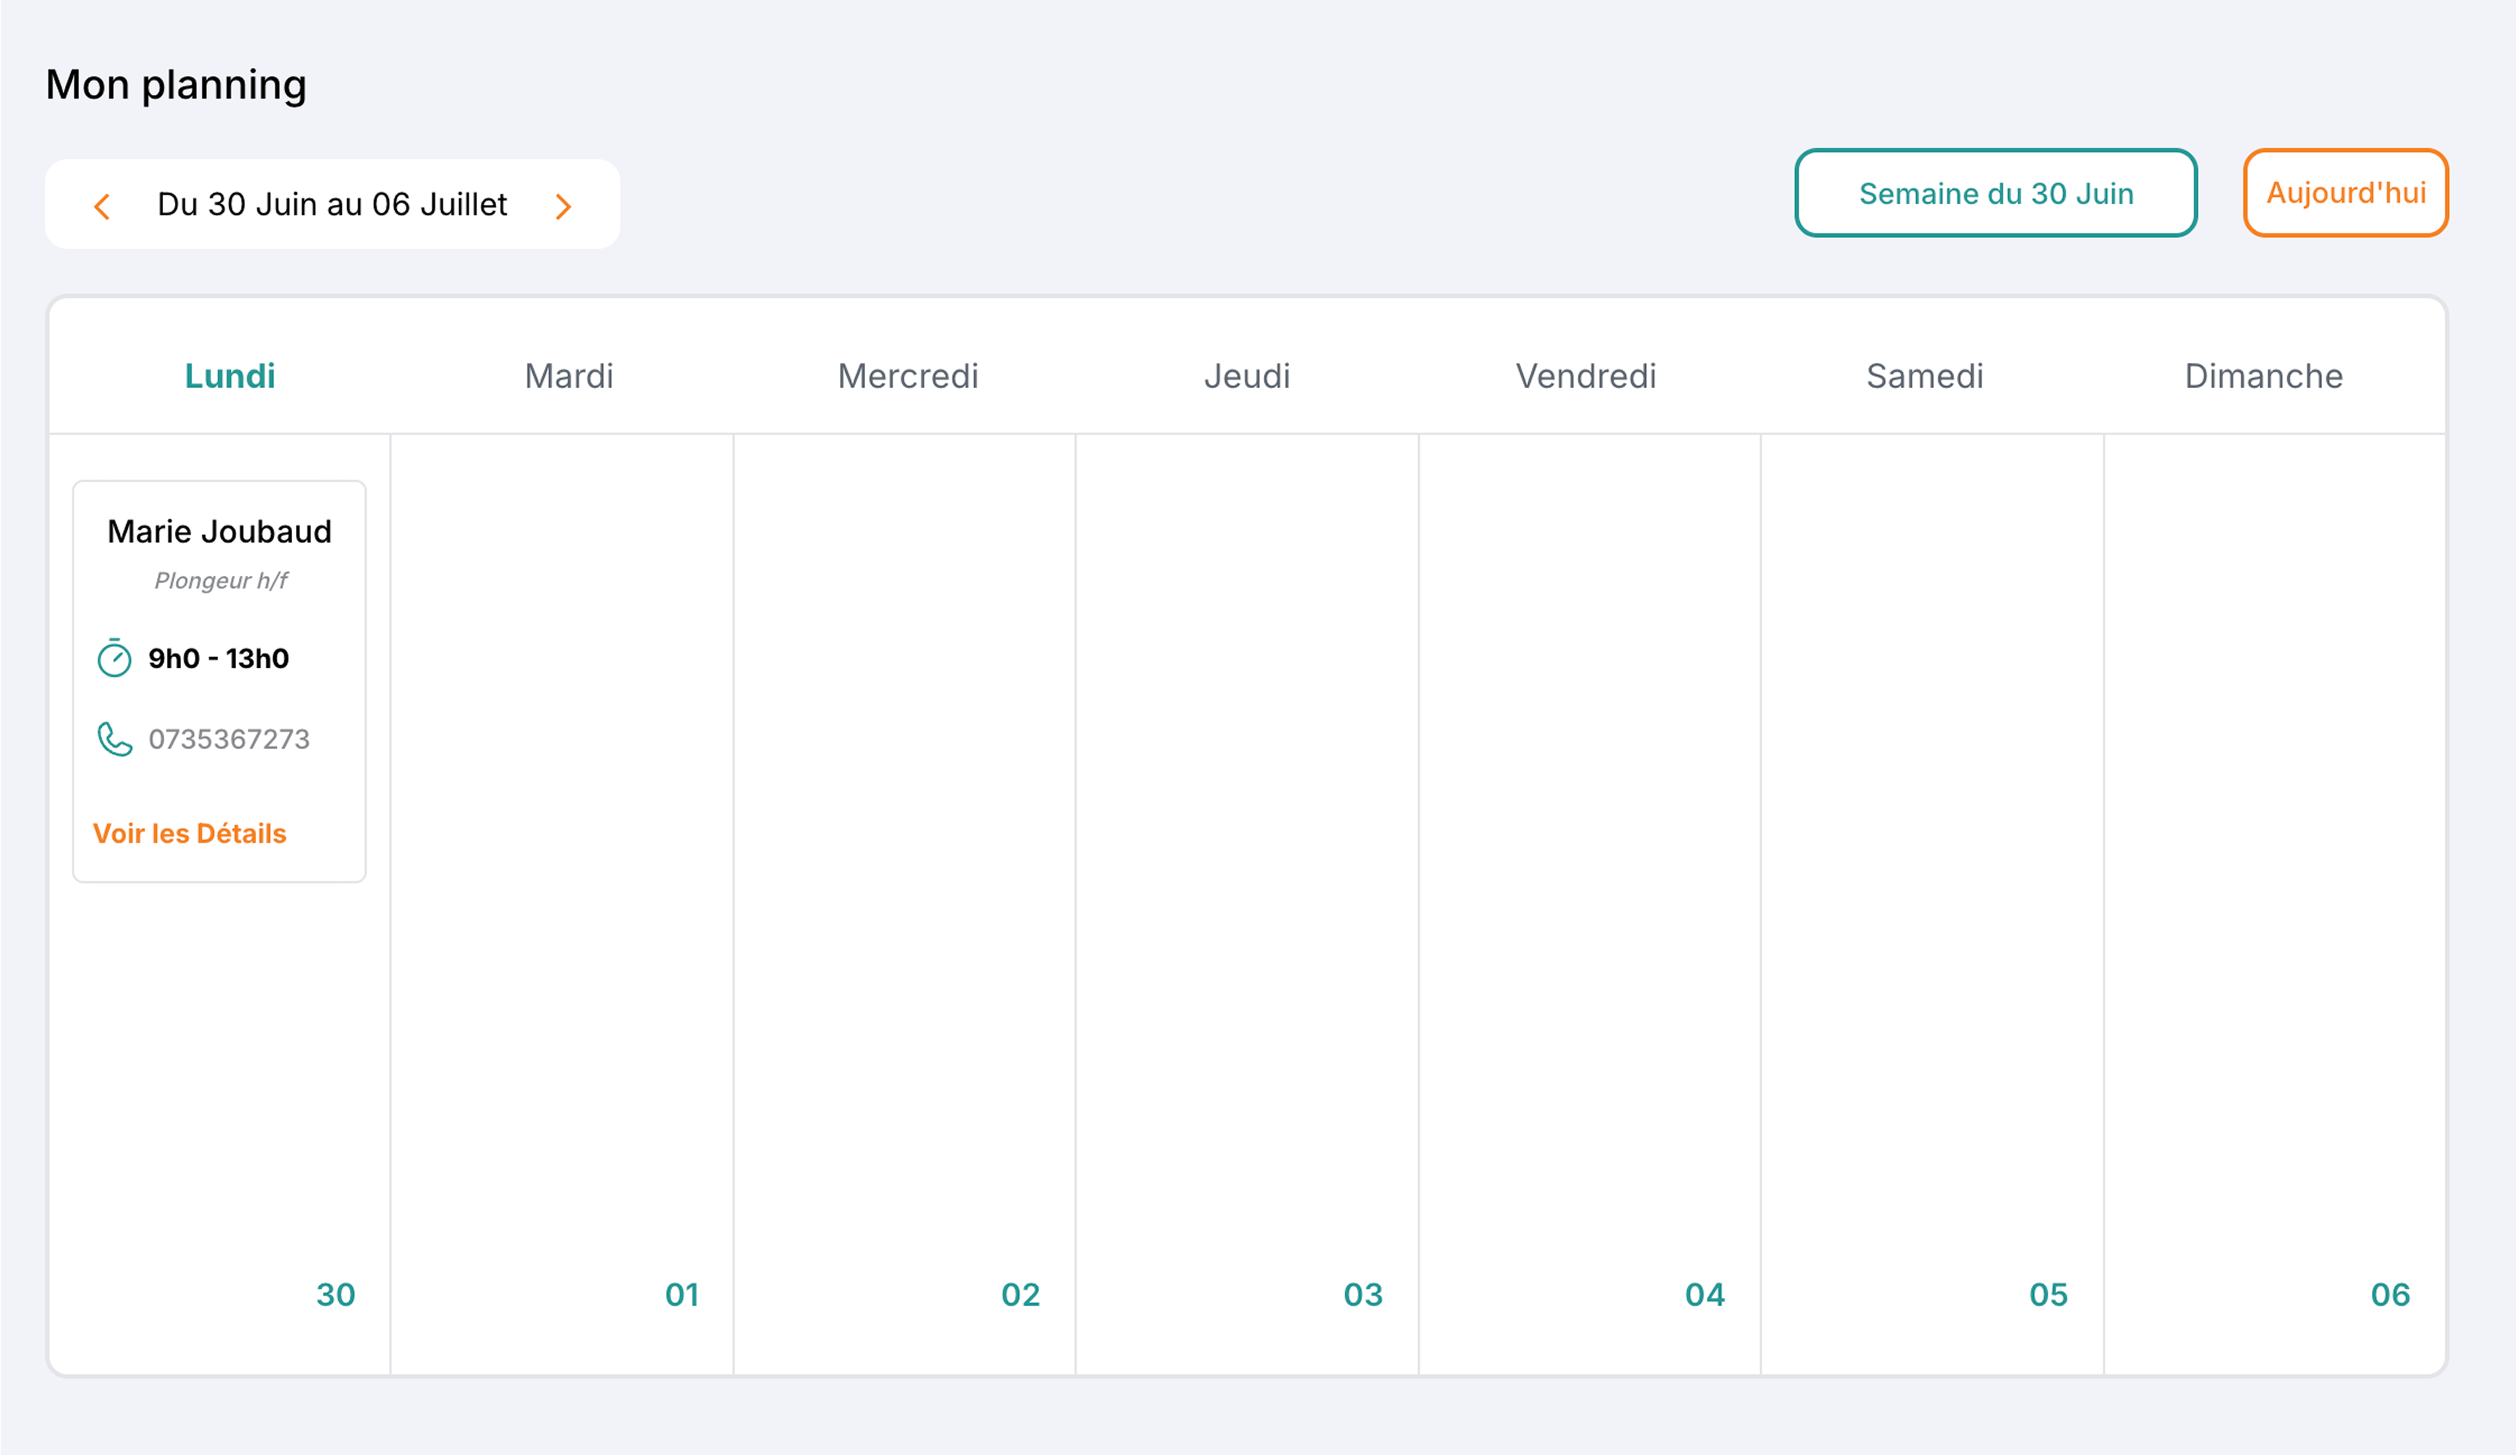Select the Jeudi column header
The width and height of the screenshot is (2516, 1455).
1247,376
